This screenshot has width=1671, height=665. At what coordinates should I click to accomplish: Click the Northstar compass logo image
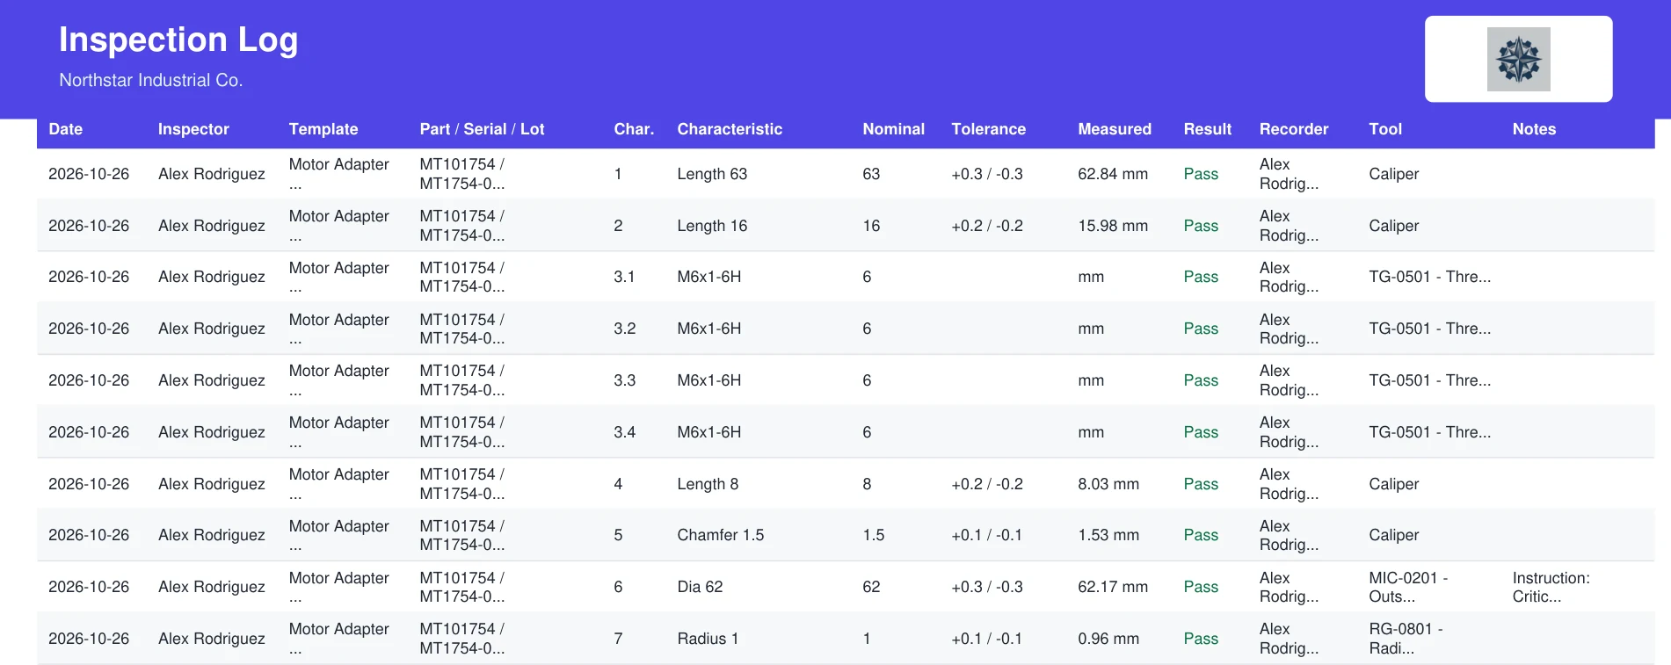(1518, 59)
